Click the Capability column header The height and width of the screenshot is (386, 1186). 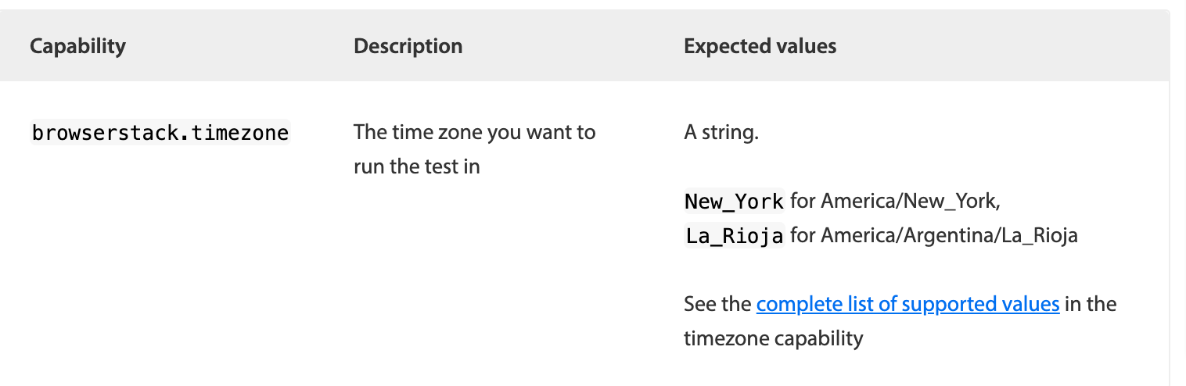(x=77, y=46)
